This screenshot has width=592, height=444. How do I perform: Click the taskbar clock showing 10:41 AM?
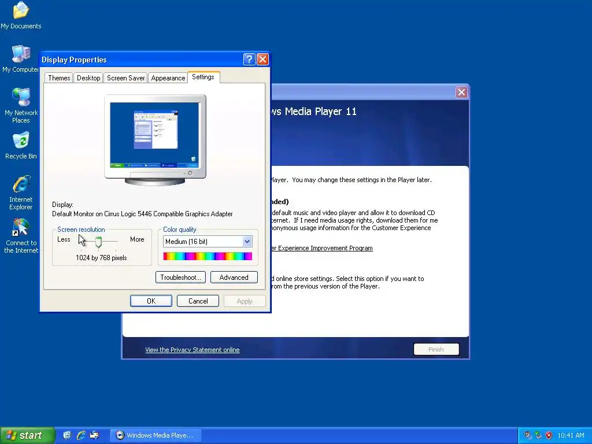tap(571, 435)
